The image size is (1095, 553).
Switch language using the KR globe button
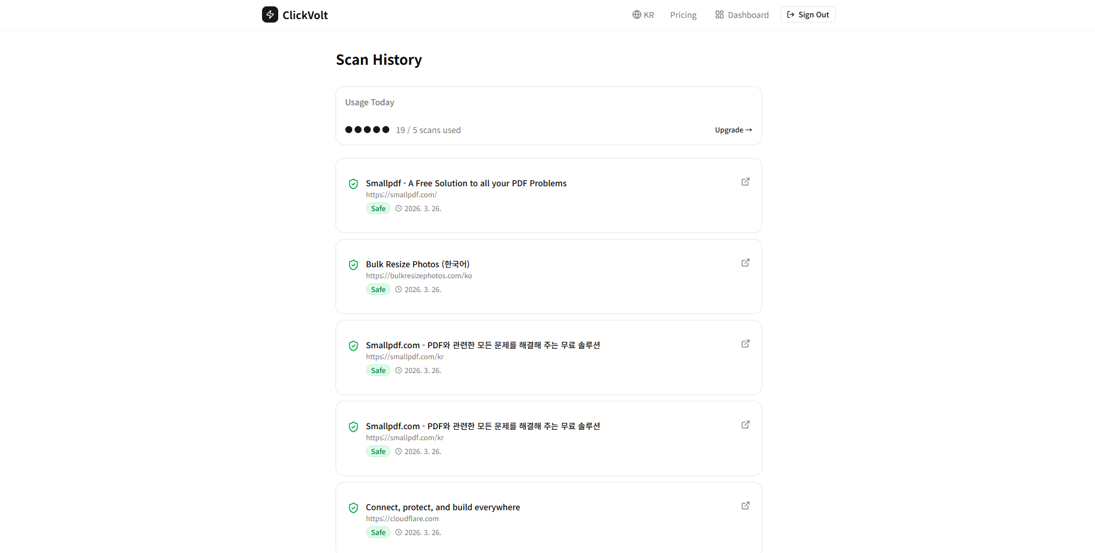coord(643,15)
